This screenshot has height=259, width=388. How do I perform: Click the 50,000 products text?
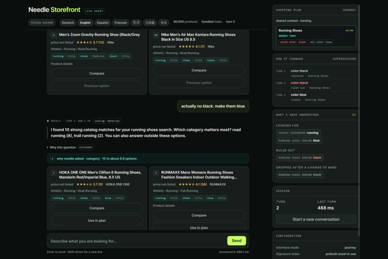tap(185, 22)
